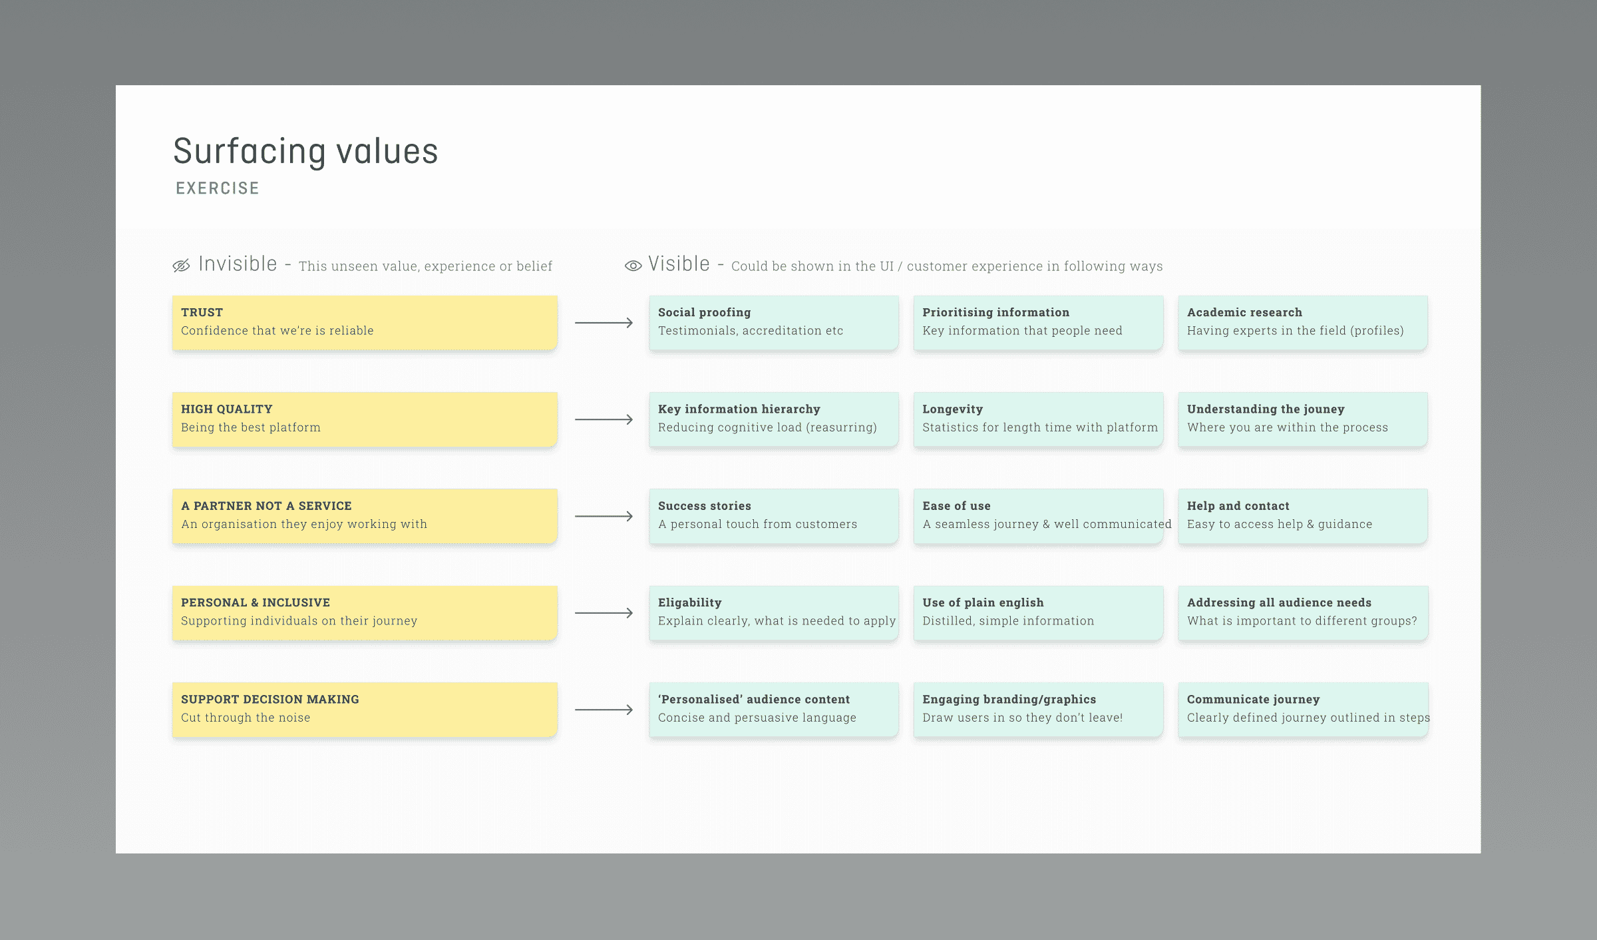Click the arrow beside HIGH QUALITY card

pyautogui.click(x=604, y=419)
